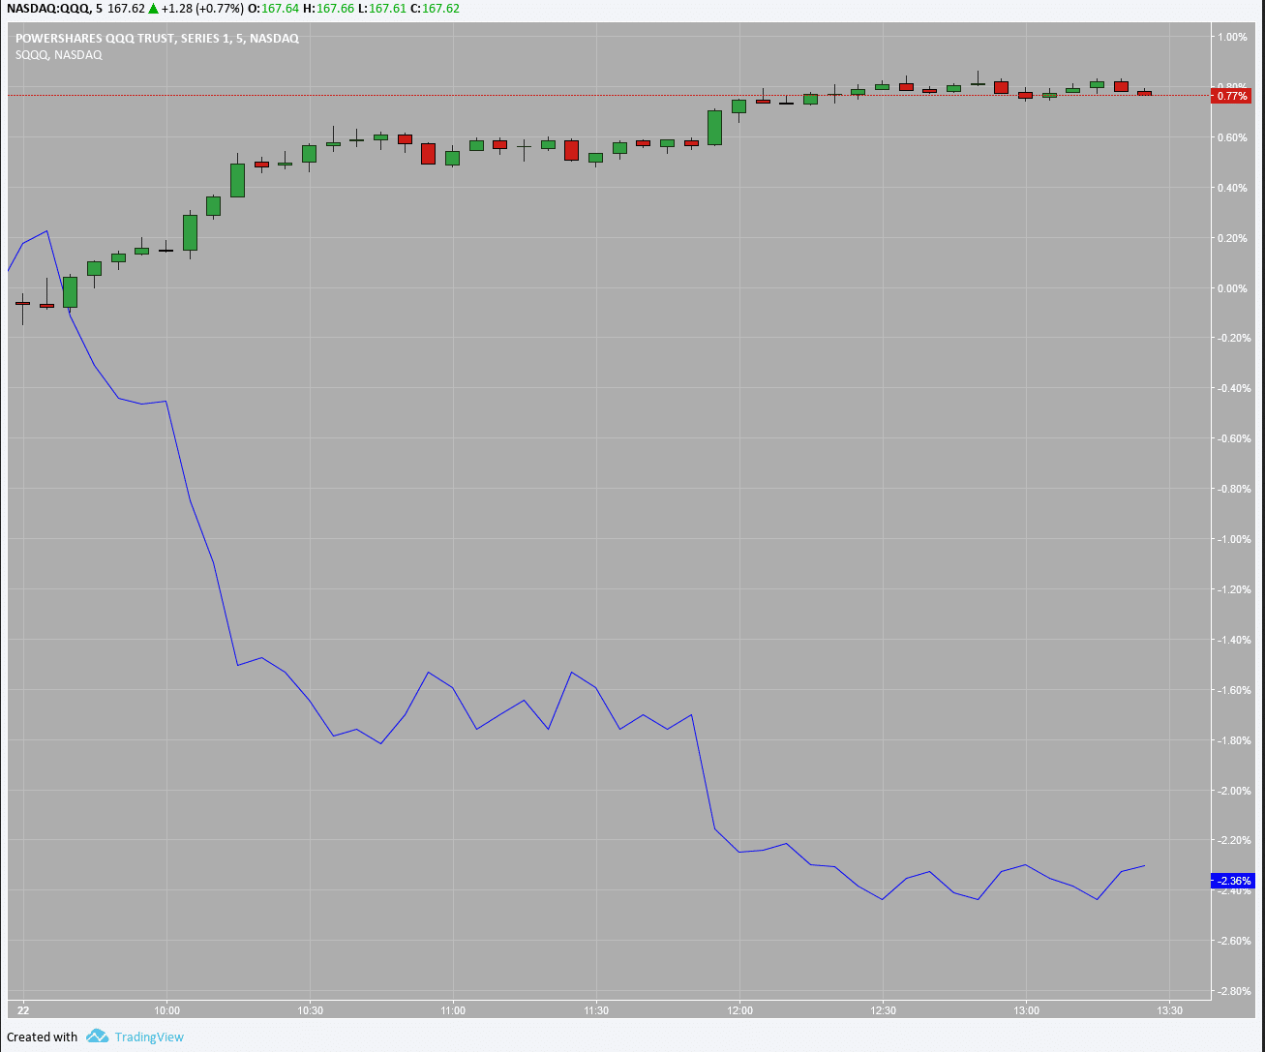Click the 0.00% label on price axis

point(1233,288)
